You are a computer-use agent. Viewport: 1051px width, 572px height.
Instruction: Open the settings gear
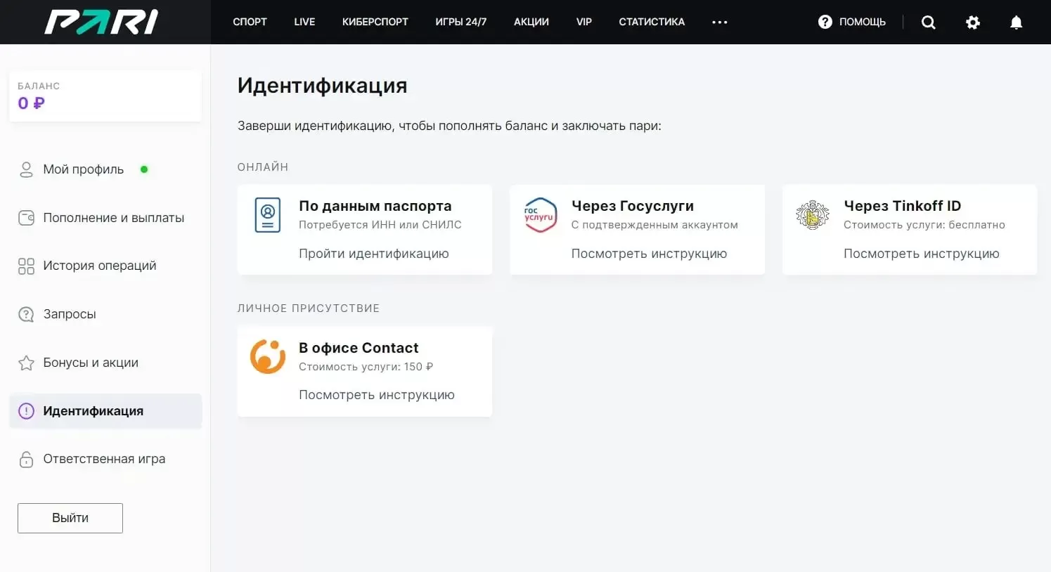973,22
